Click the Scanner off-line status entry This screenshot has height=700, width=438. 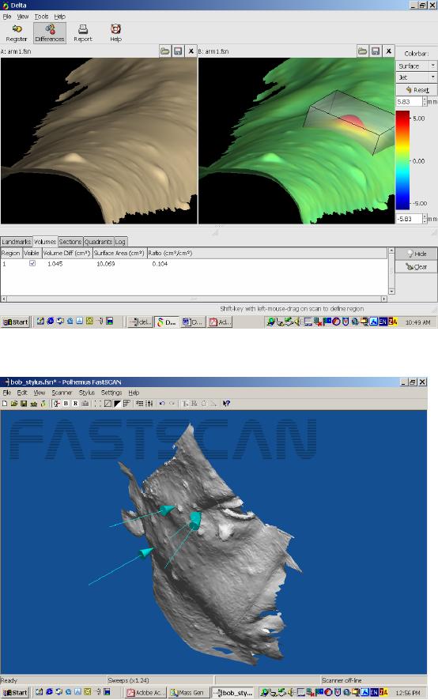pos(374,680)
